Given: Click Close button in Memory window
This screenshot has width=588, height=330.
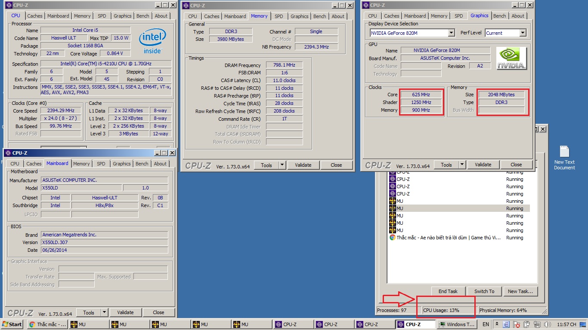Looking at the screenshot, I should point(336,165).
